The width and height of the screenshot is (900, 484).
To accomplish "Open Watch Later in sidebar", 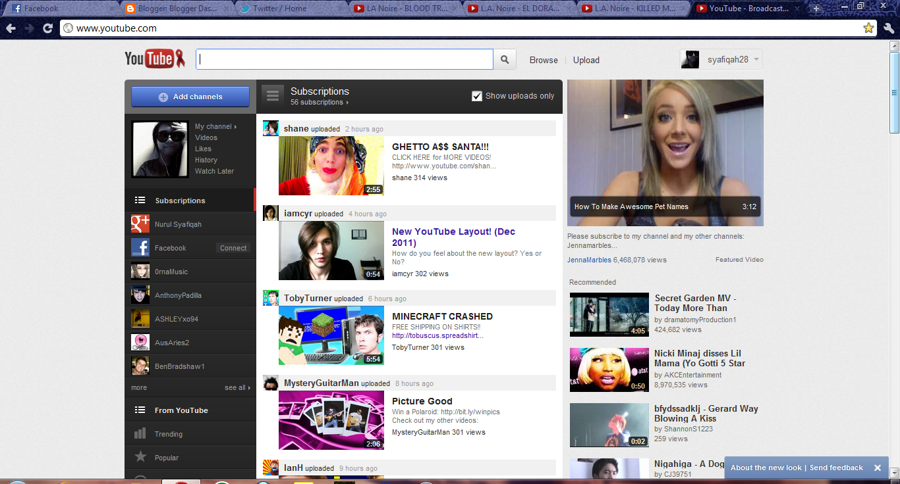I will (214, 171).
